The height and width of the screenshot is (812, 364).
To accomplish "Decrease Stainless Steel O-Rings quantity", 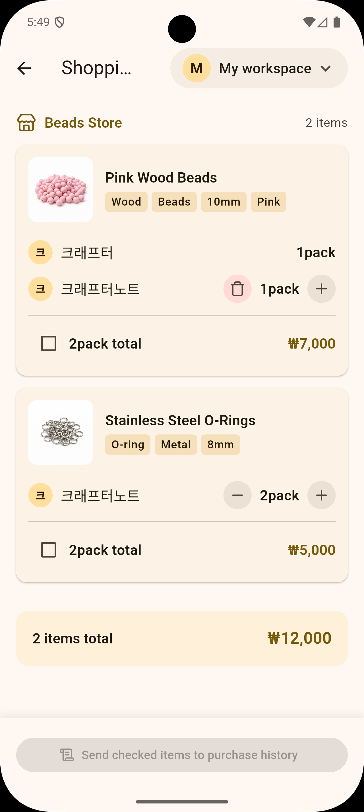I will tap(237, 495).
